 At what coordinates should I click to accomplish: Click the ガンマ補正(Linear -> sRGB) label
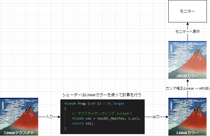[187, 88]
